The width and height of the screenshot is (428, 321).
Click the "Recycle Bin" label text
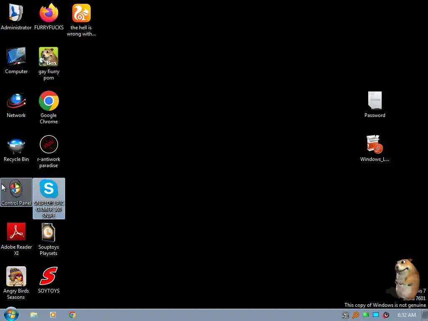point(16,159)
